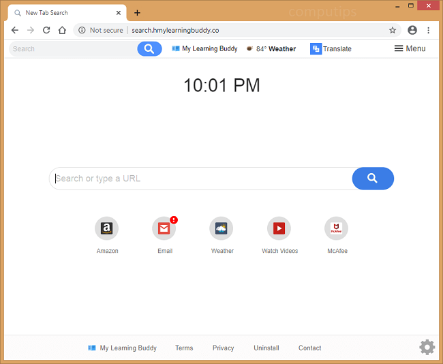
Task: Click the Translate toolbar icon
Action: [316, 48]
